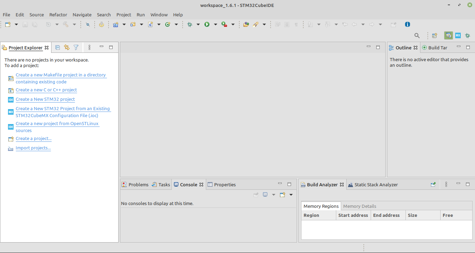Image resolution: width=475 pixels, height=253 pixels.
Task: Expand the Debug bug dropdown arrow
Action: 198,24
